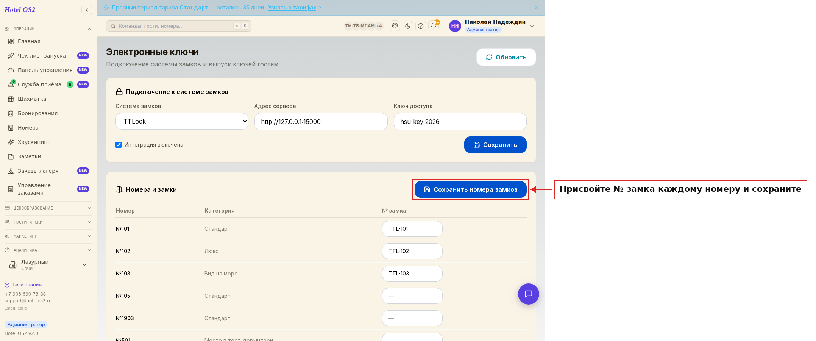Open the user menu chevron next to Николай Надеждин
816x341 pixels.
click(532, 26)
